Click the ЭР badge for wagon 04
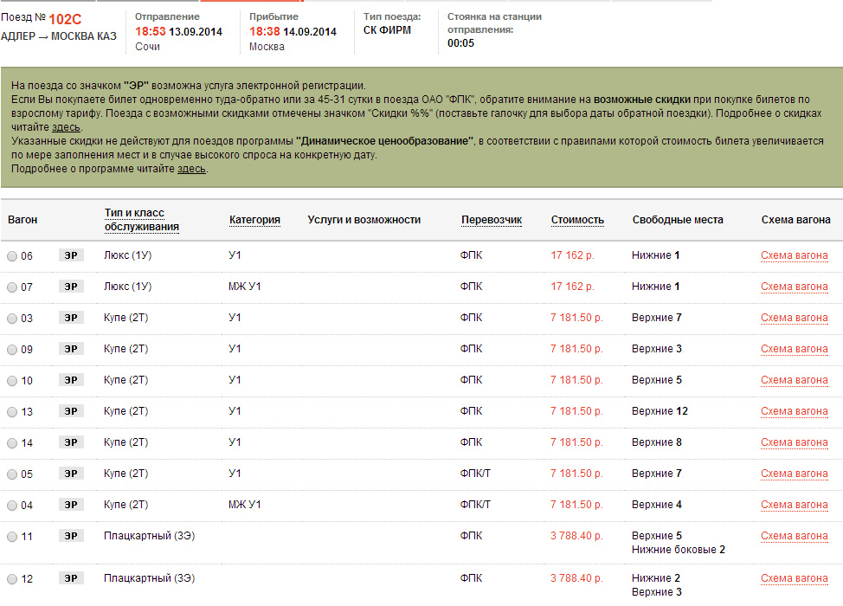Viewport: 843px width, 606px height. (71, 506)
